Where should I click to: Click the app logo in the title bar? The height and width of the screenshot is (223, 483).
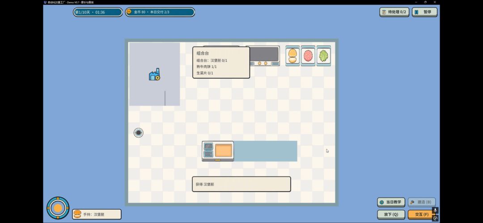click(x=45, y=2)
